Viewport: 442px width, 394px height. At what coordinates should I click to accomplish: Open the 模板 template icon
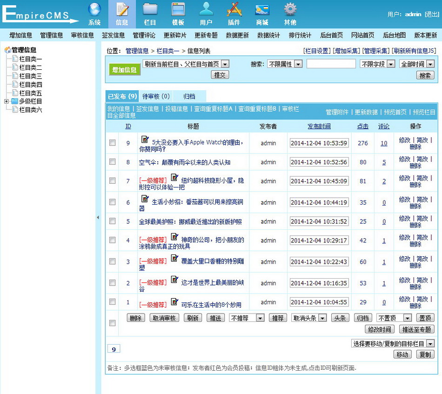coord(178,10)
